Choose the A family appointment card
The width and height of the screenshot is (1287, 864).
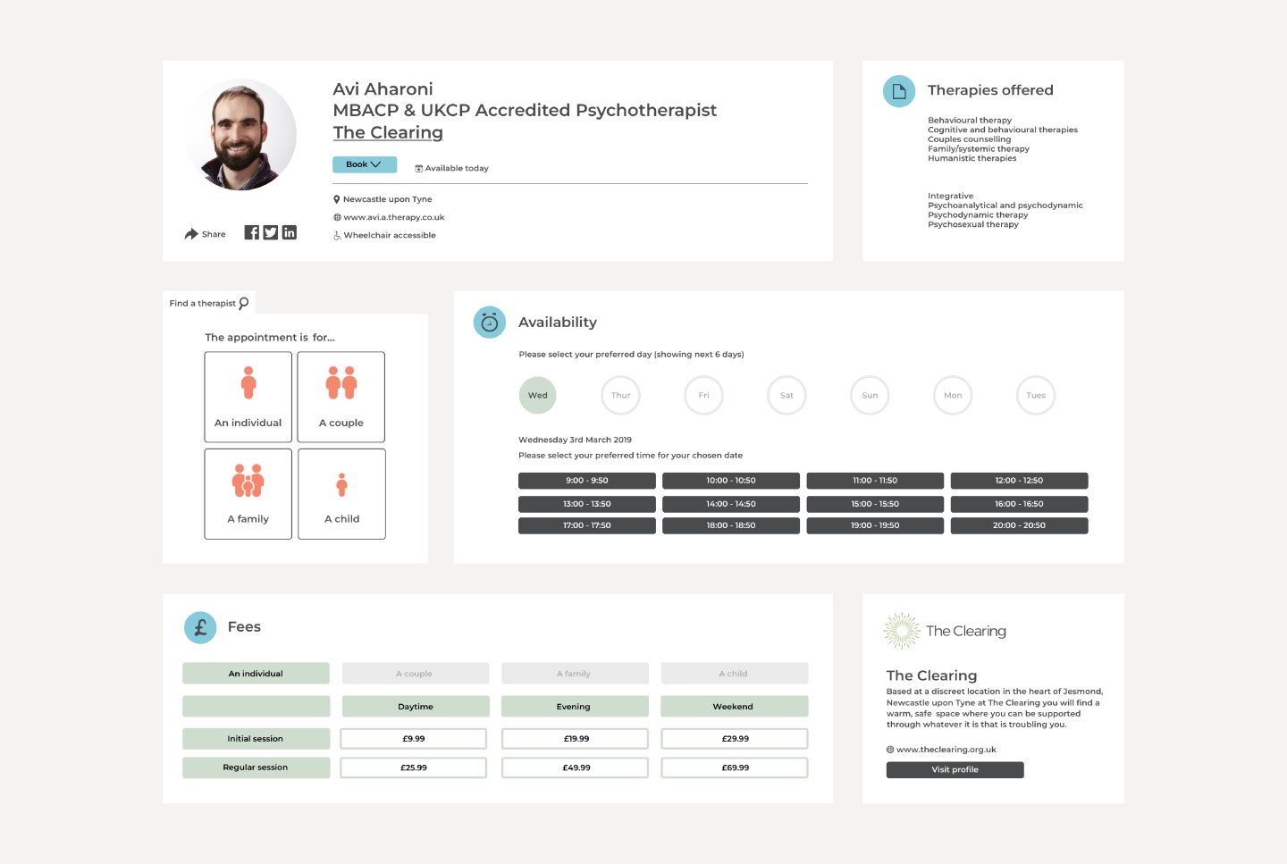coord(248,494)
